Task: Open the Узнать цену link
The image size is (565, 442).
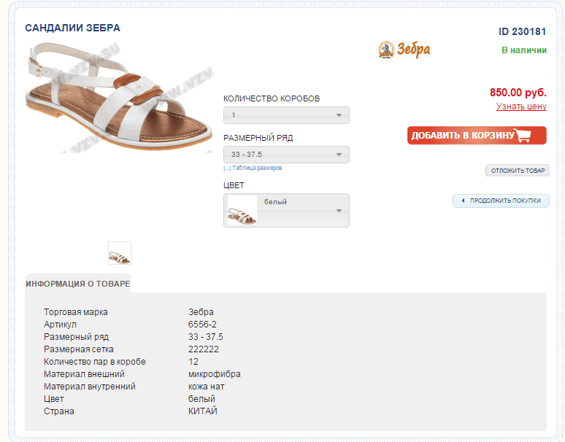Action: click(x=521, y=106)
